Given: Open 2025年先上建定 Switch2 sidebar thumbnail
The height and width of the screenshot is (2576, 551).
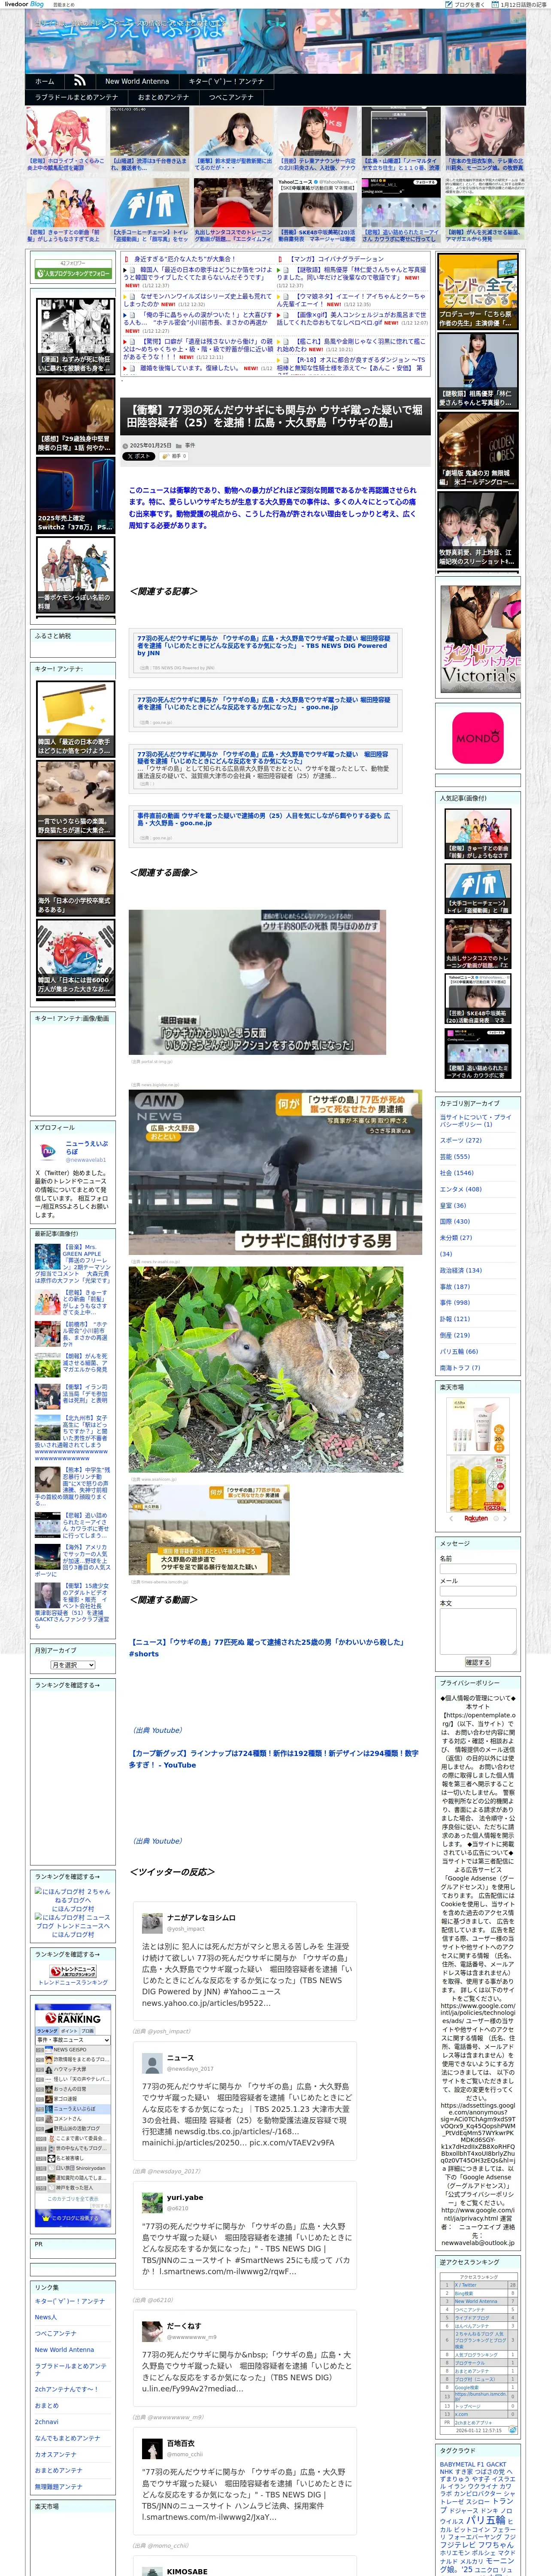Looking at the screenshot, I should point(75,495).
